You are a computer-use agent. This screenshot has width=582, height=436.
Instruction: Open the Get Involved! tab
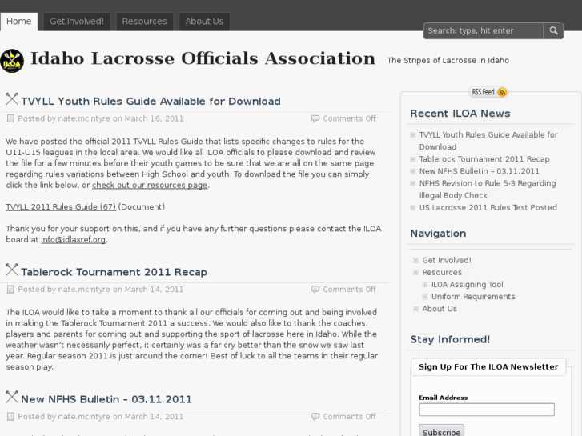(x=77, y=22)
